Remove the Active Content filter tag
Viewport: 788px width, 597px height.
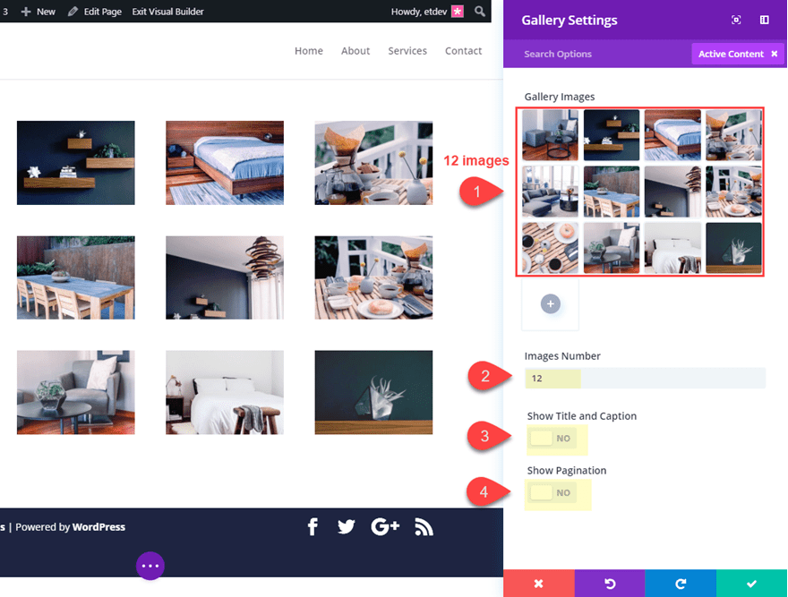click(x=774, y=54)
